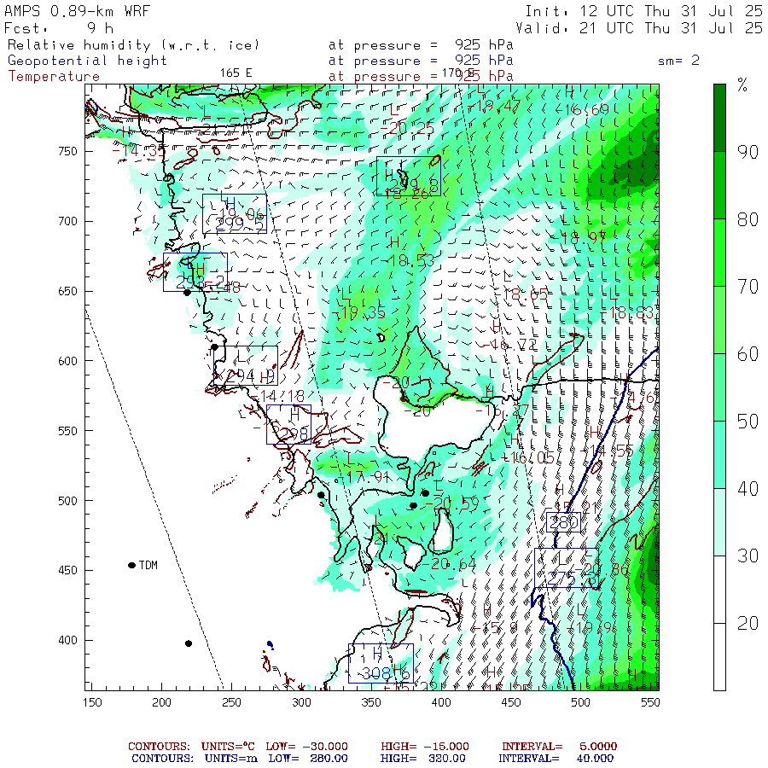Select the footer text 'INTERVAL= 40.000'
The height and width of the screenshot is (768, 768).
556,759
